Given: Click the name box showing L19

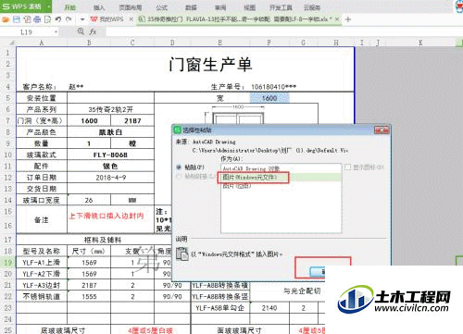Looking at the screenshot, I should point(26,32).
